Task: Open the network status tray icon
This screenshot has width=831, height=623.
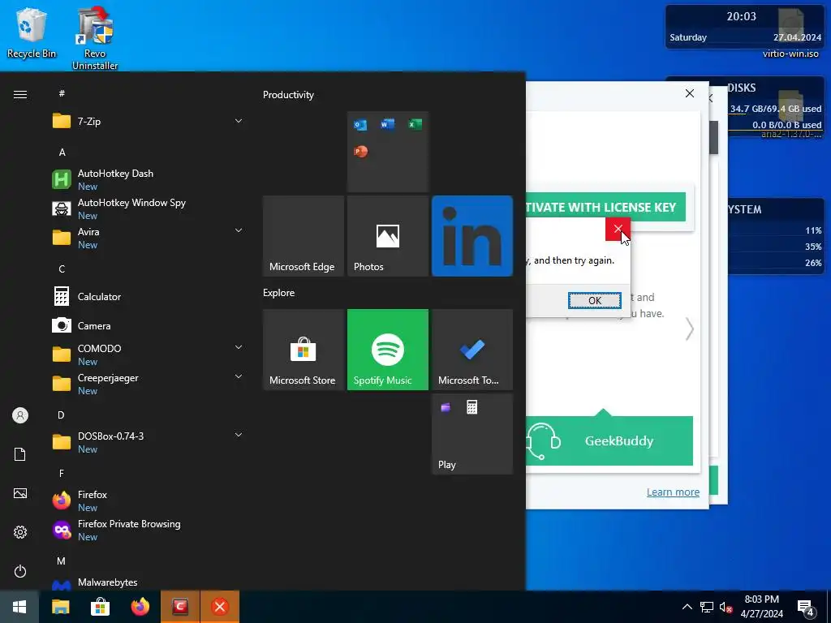Action: point(707,607)
